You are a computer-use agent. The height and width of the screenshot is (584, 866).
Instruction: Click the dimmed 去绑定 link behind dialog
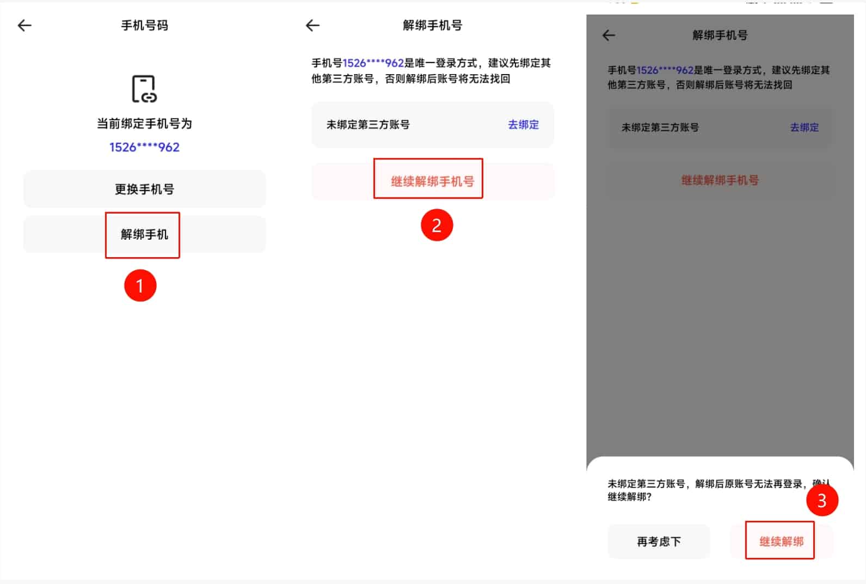click(804, 127)
